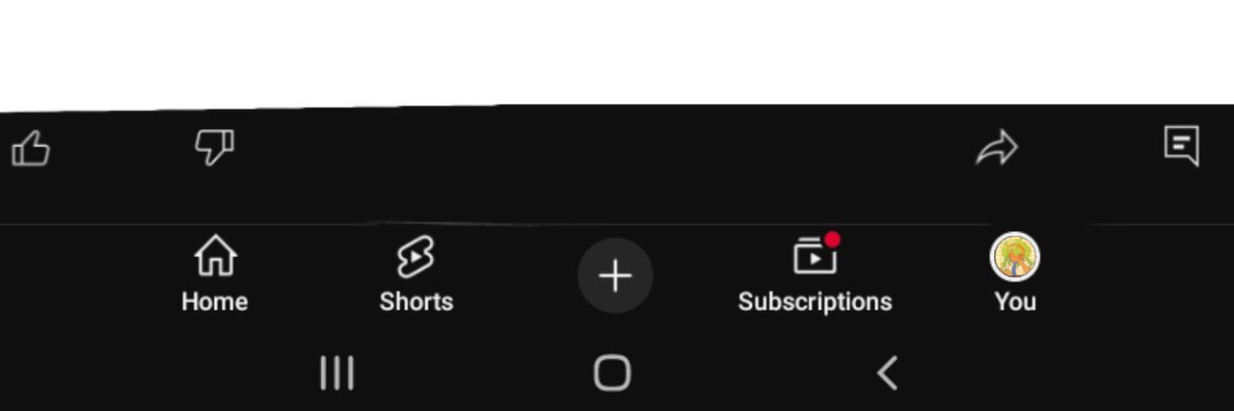Tap the thumbs-up like icon

click(x=31, y=149)
